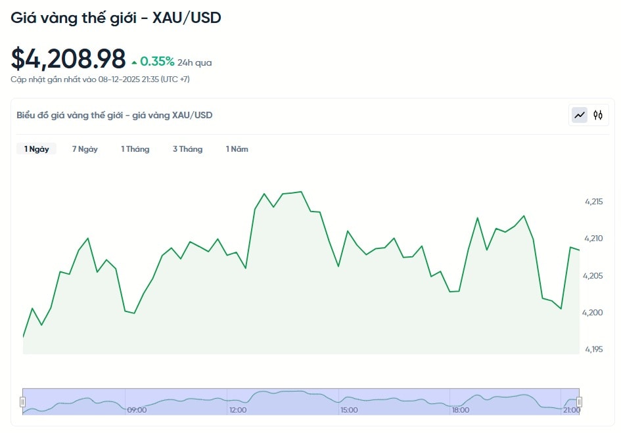This screenshot has width=621, height=433.
Task: Click the $4,208.98 current price
Action: click(x=68, y=59)
